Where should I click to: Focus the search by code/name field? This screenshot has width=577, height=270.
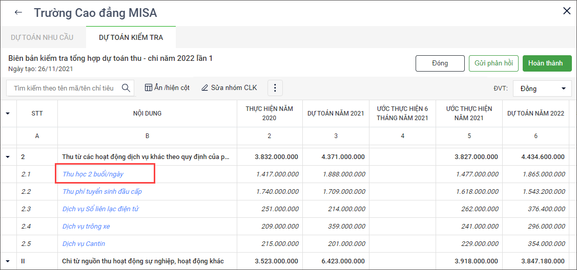[64, 88]
